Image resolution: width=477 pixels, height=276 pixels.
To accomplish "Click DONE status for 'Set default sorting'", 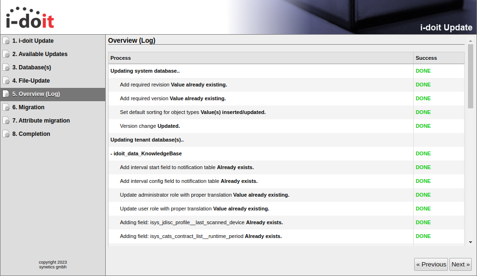I will tap(423, 112).
